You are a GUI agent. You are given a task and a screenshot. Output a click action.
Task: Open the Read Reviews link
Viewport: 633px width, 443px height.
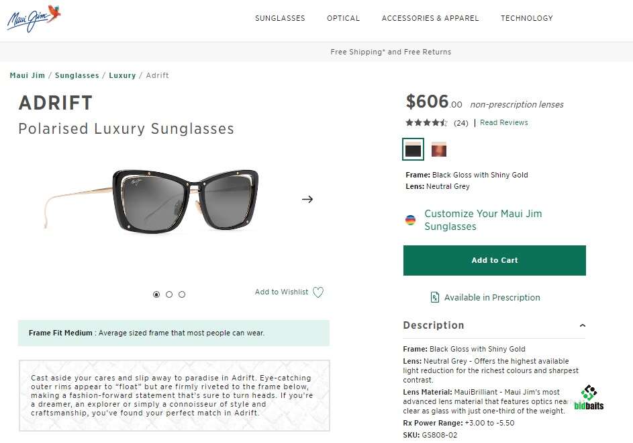coord(503,122)
